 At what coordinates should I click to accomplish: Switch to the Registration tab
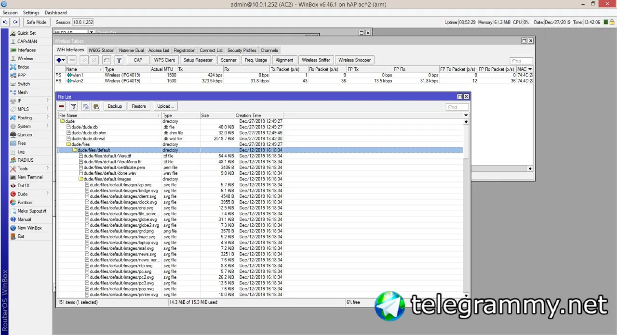pos(185,51)
